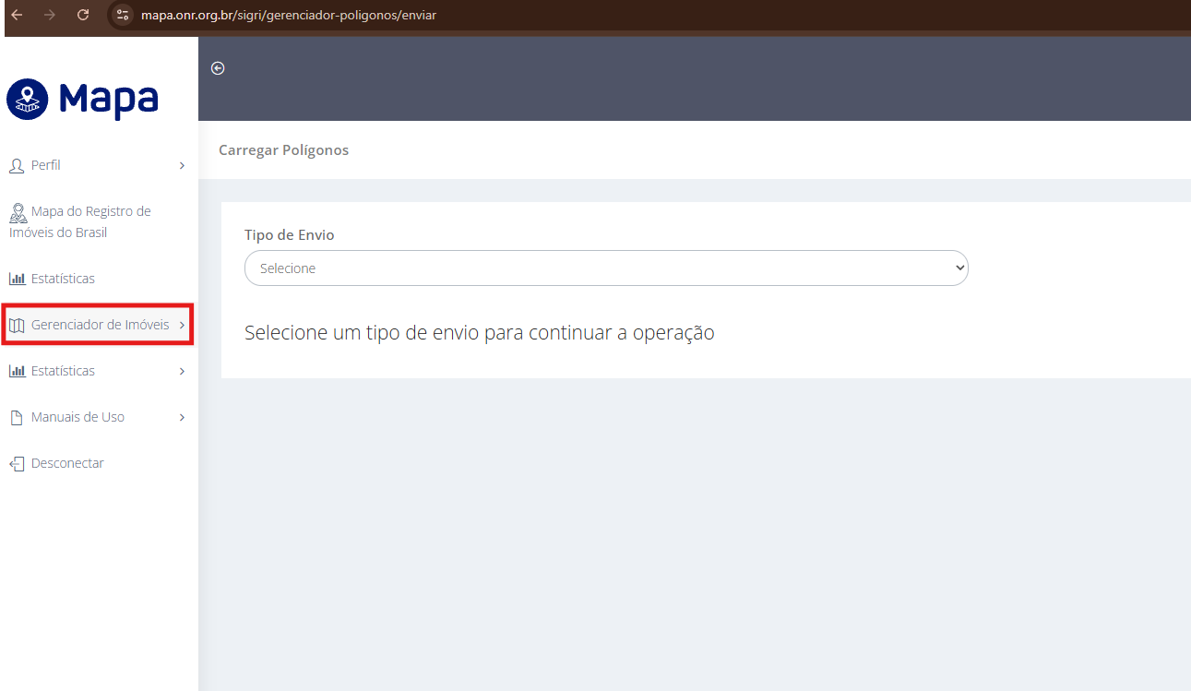This screenshot has width=1191, height=691.
Task: Click the bar chart icon of first Estatísticas
Action: pyautogui.click(x=17, y=279)
